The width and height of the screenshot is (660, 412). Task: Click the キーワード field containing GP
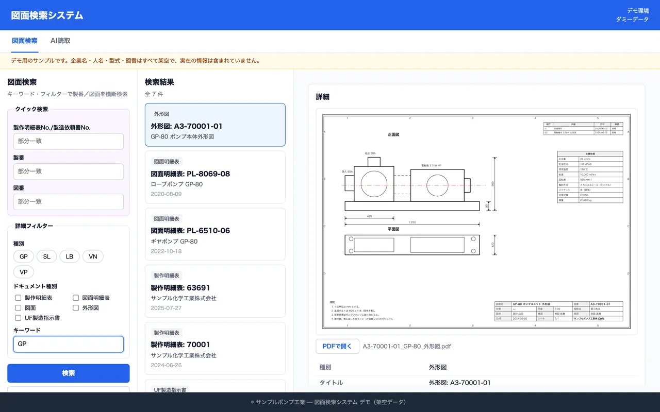(x=69, y=344)
